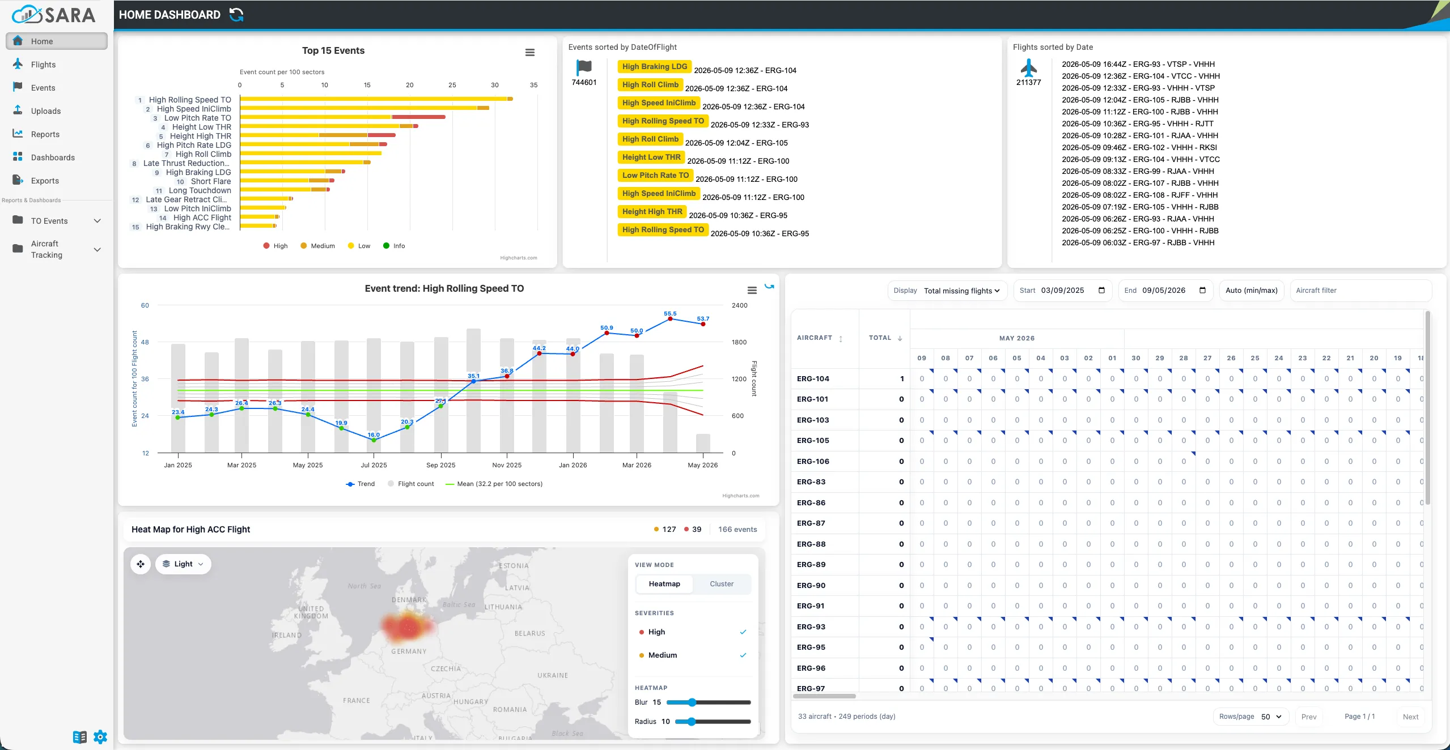Open the Event trend chart hamburger menu
This screenshot has height=750, width=1450.
752,290
